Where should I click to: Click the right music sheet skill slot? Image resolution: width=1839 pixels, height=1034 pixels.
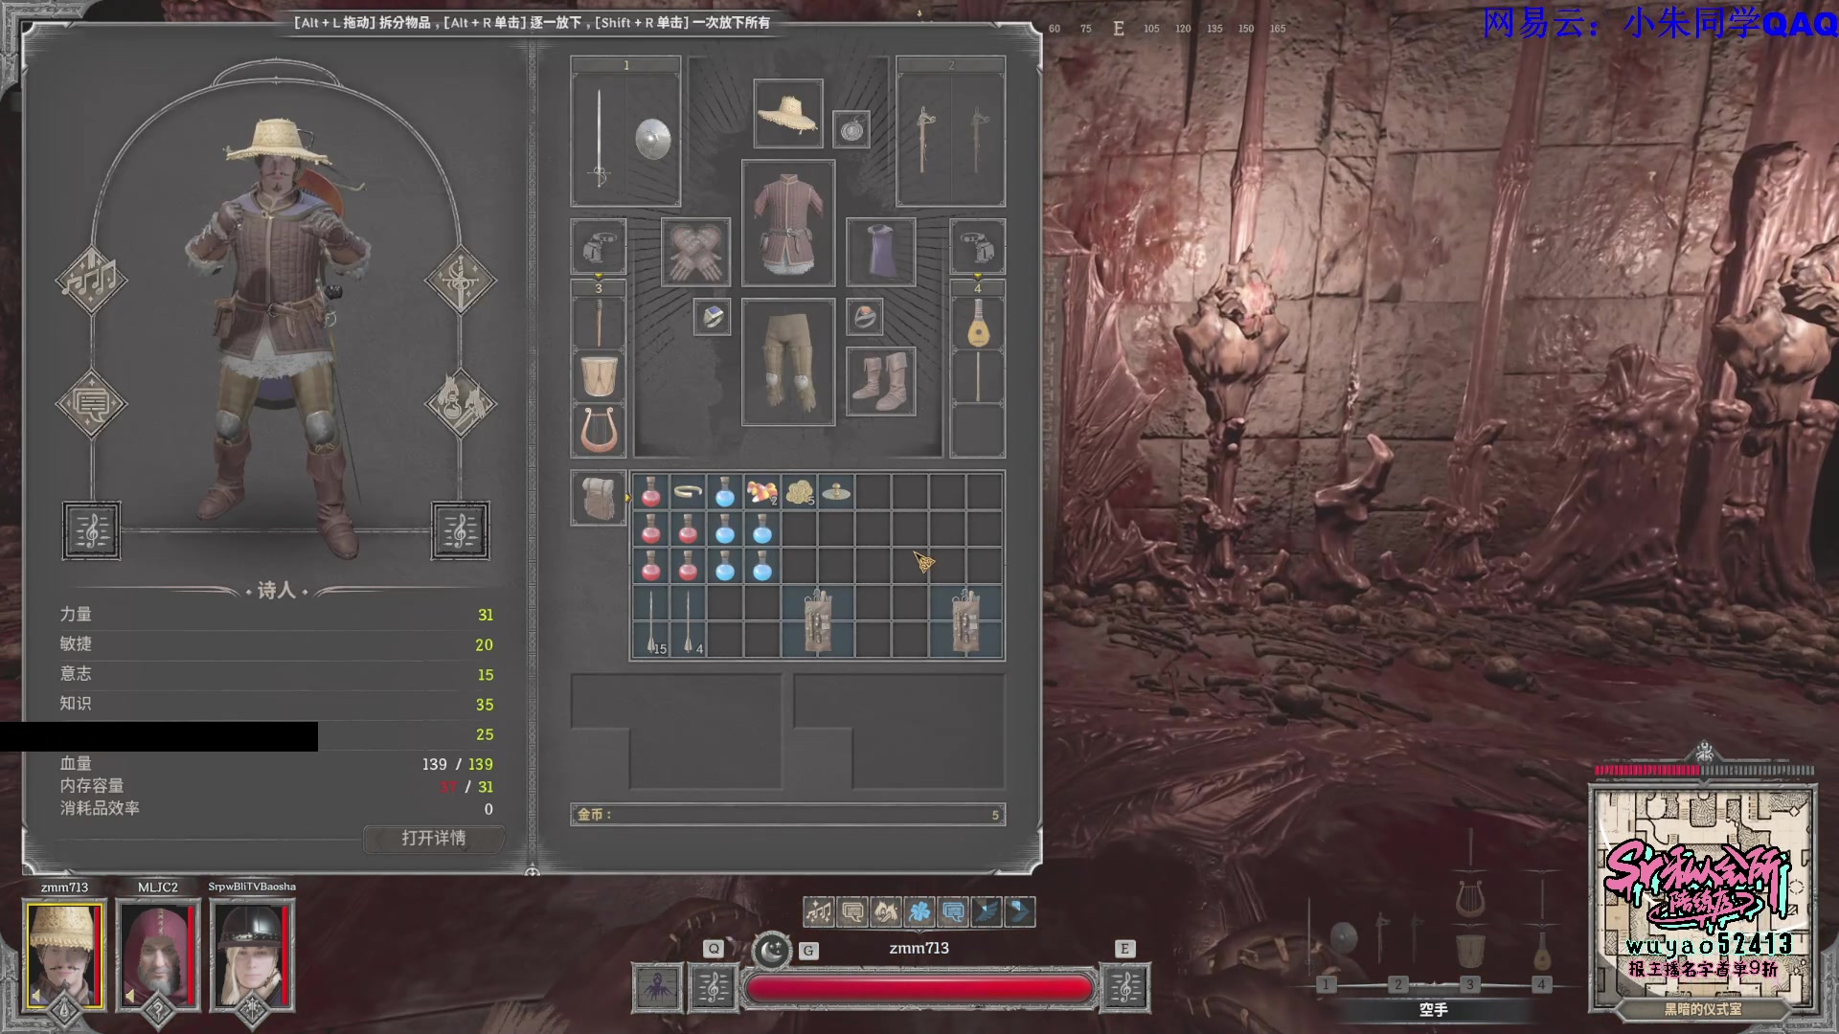(461, 530)
